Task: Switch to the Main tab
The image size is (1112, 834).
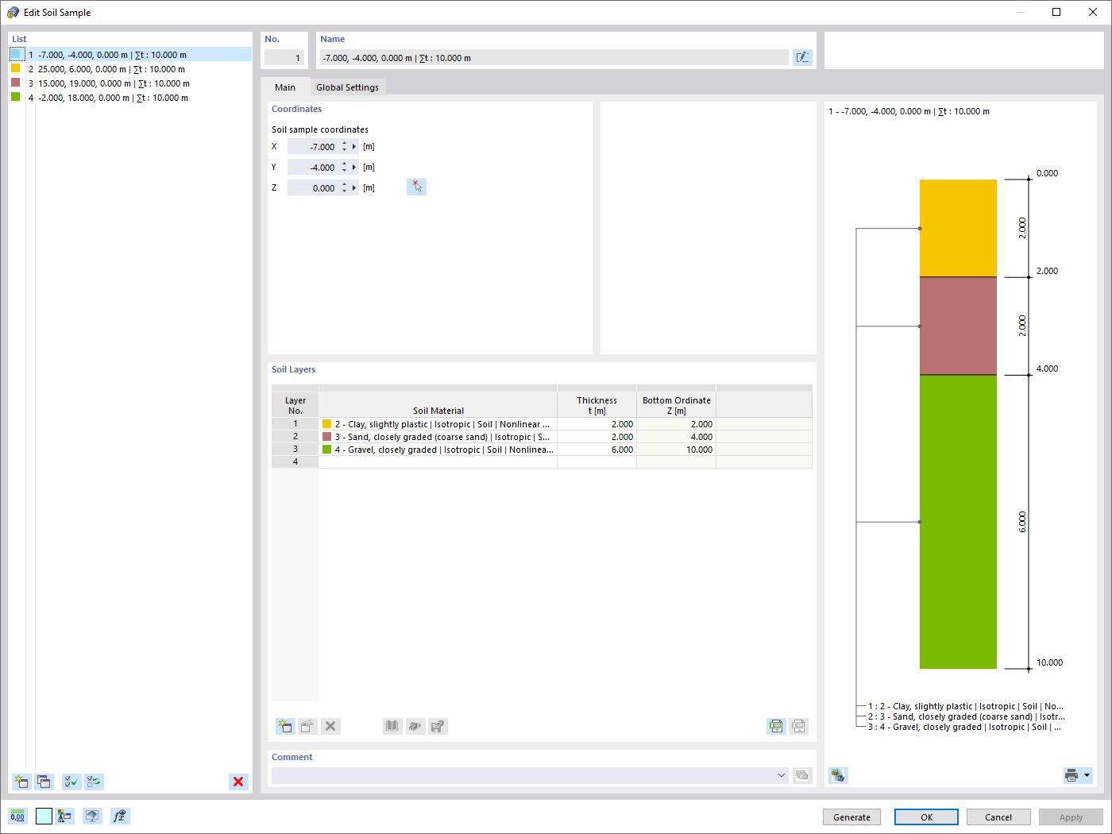Action: (285, 87)
